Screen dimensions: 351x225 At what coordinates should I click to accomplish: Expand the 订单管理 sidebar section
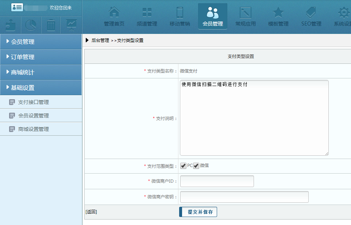41,57
